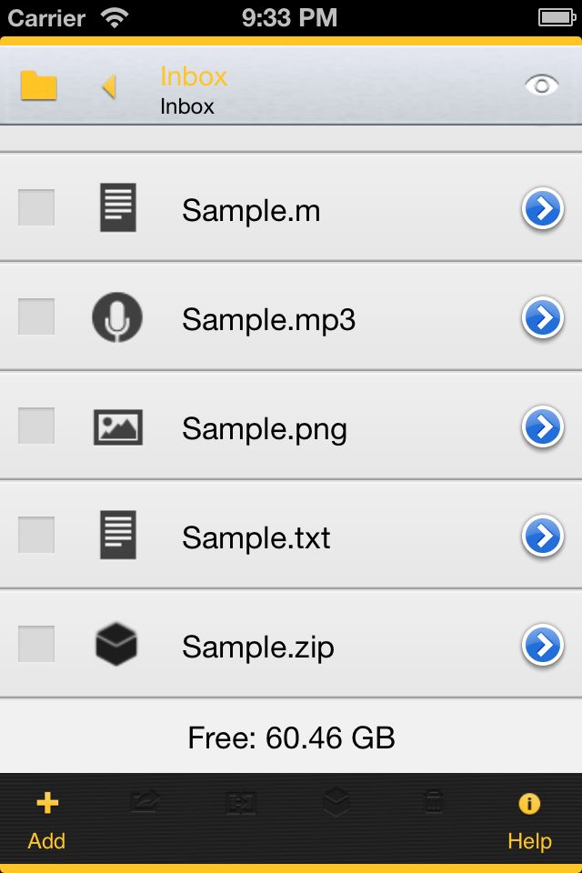
Task: Tap the yellow folder icon in header
Action: click(x=38, y=85)
